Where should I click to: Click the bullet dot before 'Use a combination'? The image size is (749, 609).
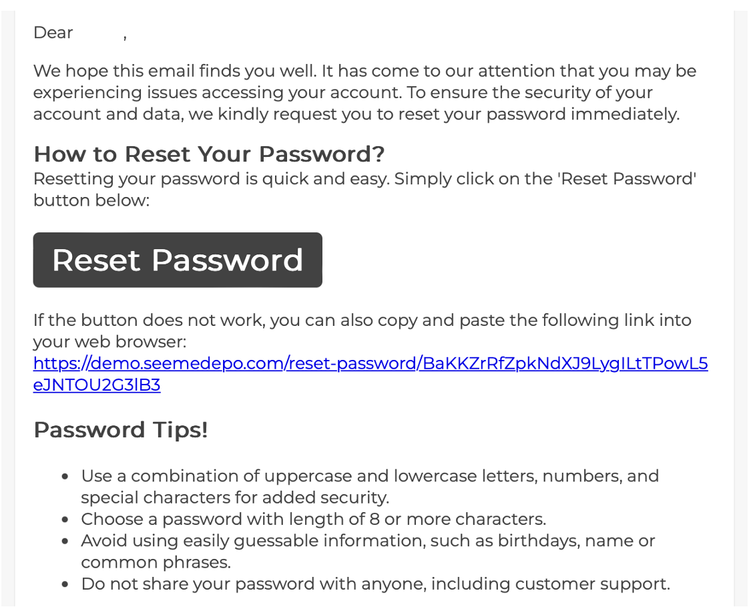point(65,476)
